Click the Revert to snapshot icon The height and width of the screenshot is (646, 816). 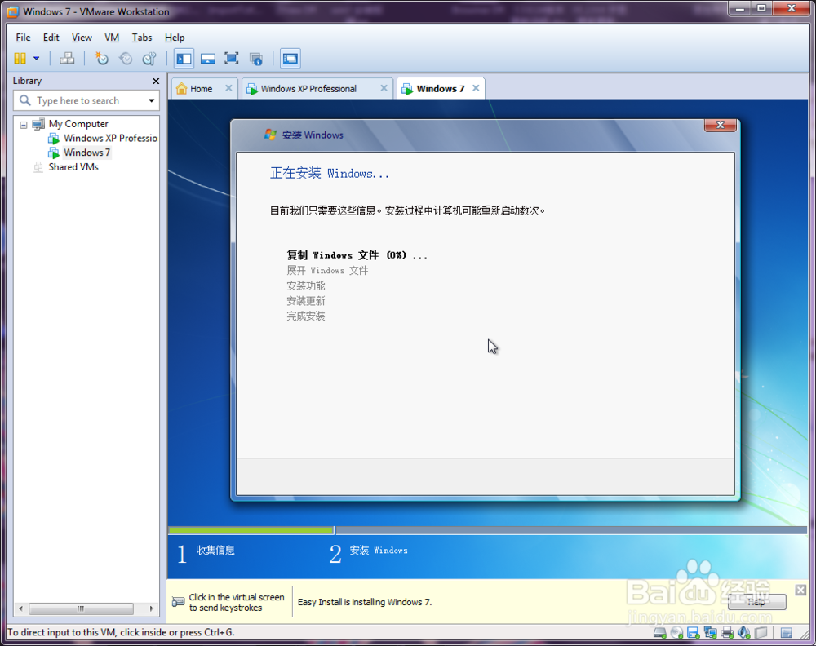click(126, 58)
